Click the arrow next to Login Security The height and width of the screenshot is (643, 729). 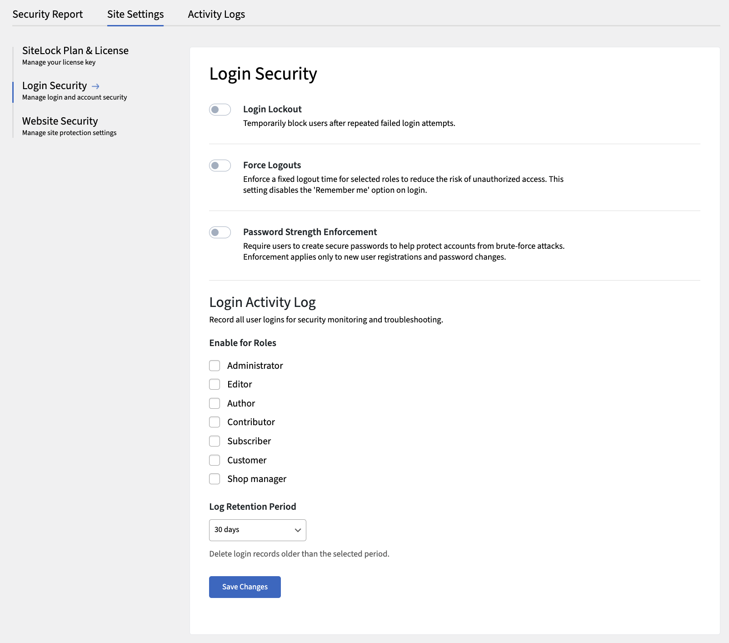(96, 85)
